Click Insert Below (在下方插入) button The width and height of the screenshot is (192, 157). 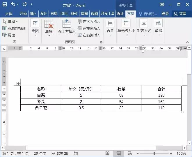pos(89,22)
